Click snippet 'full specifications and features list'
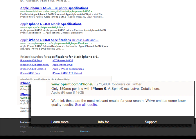The height and width of the screenshot is (139, 196). (64, 47)
